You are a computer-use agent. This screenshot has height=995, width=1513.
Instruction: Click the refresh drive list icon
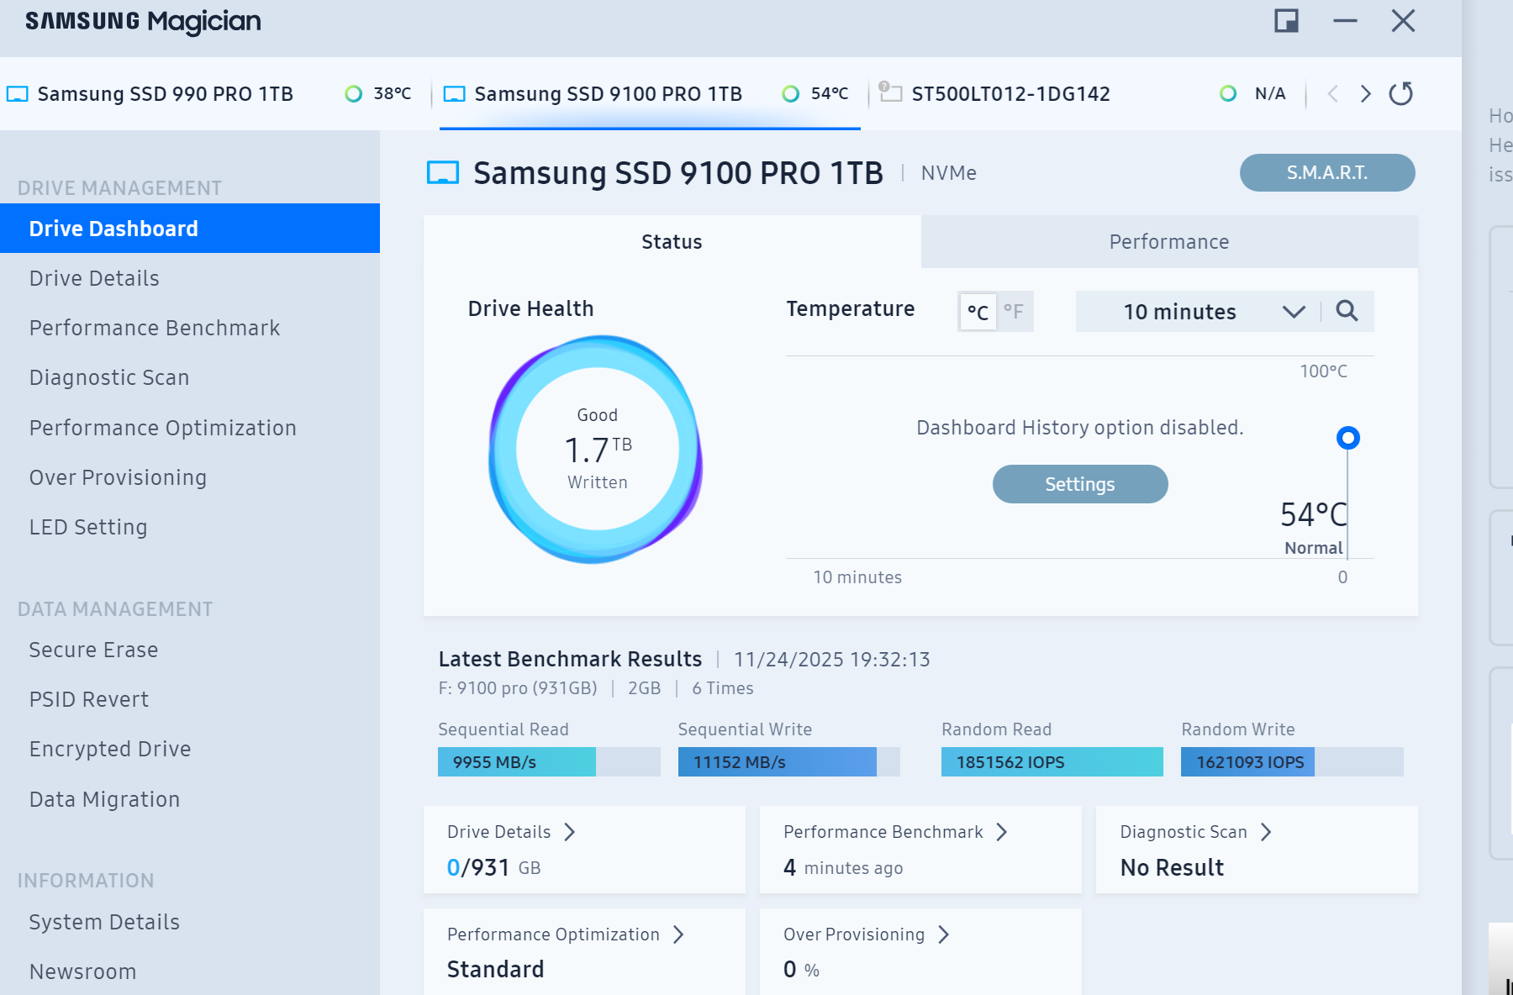tap(1400, 93)
